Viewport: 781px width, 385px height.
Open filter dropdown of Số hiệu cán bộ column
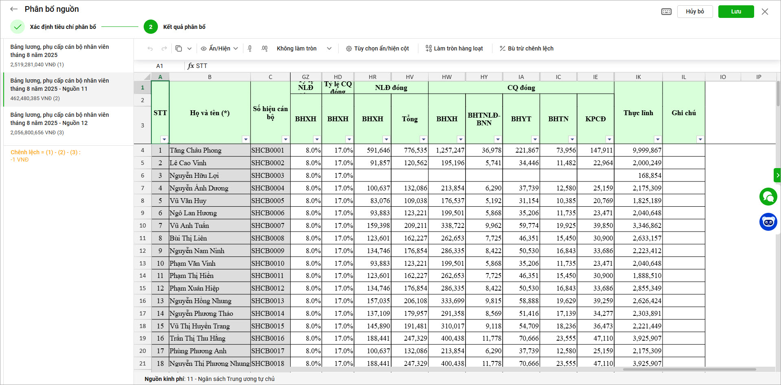[285, 139]
